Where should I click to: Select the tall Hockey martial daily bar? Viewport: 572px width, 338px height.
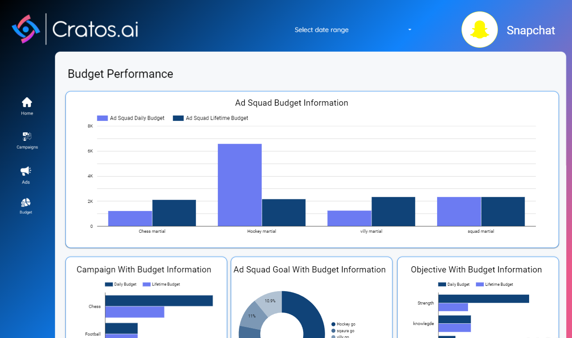coord(240,185)
